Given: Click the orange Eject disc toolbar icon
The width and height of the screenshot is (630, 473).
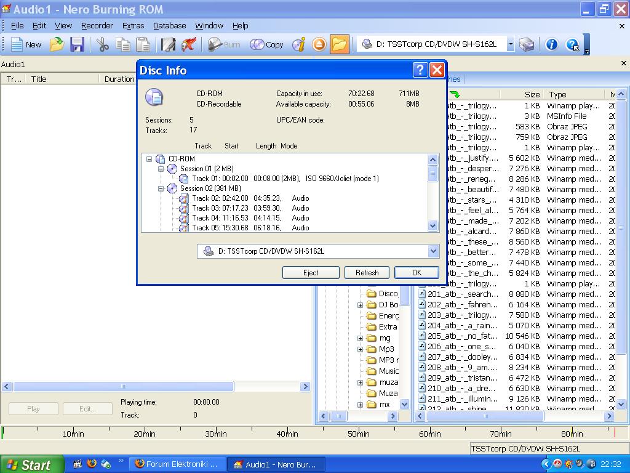Looking at the screenshot, I should pos(319,44).
